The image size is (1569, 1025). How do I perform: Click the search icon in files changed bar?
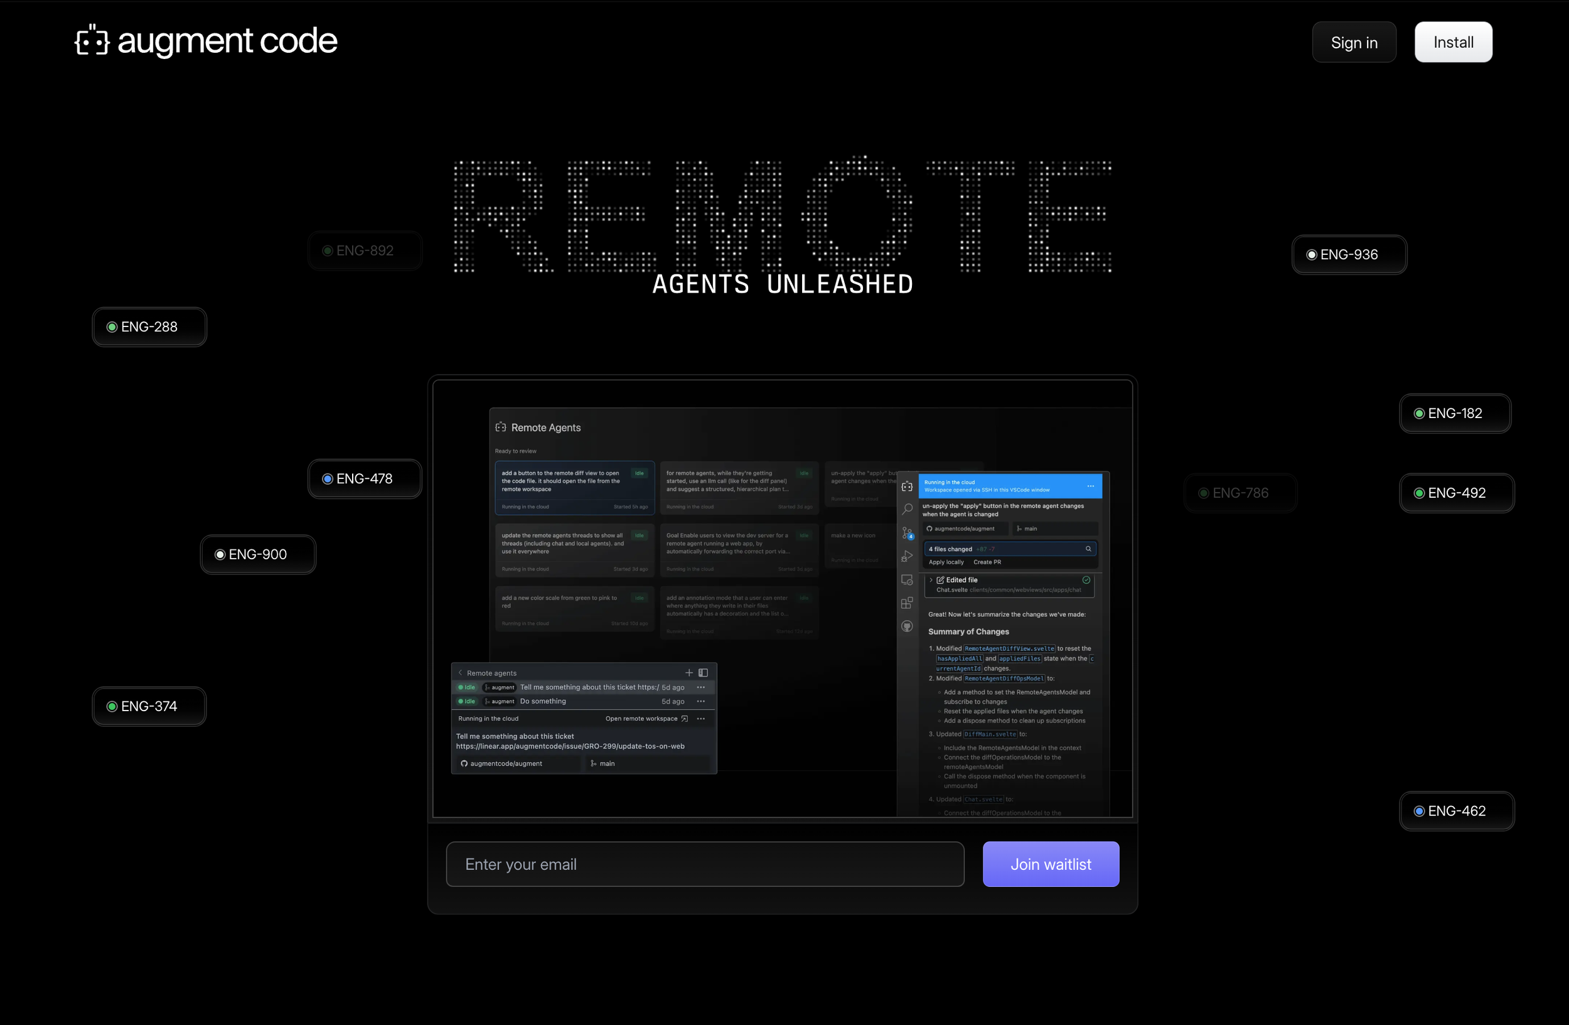pos(1088,549)
